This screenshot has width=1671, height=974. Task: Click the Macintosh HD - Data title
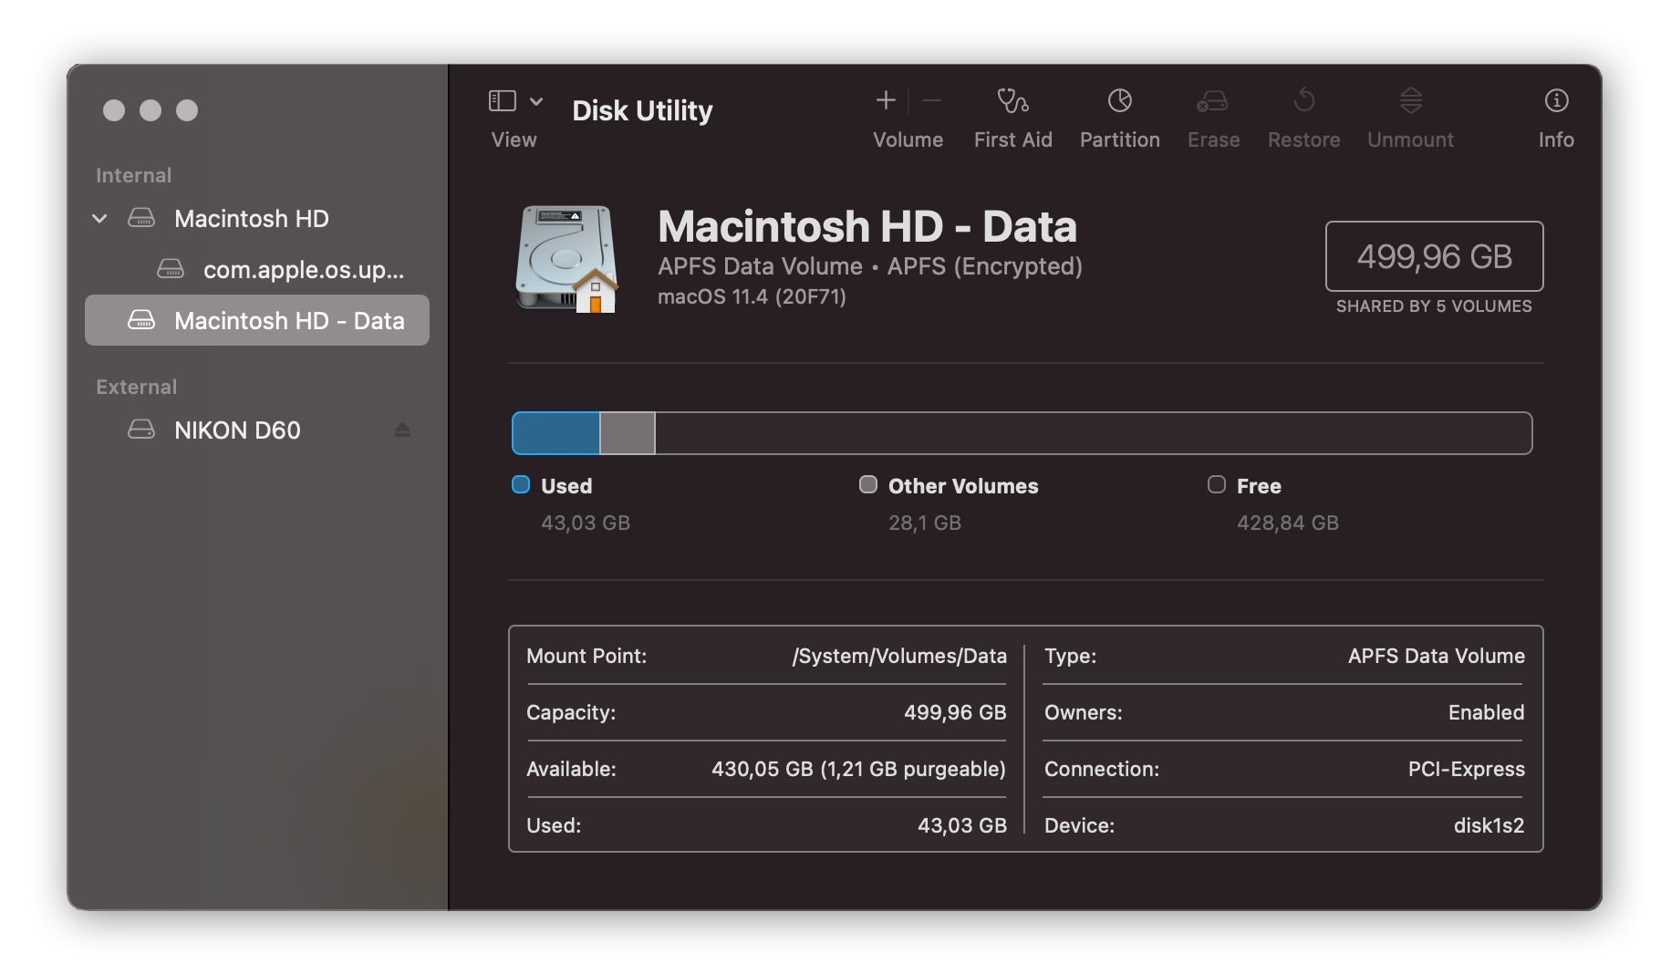(x=867, y=226)
